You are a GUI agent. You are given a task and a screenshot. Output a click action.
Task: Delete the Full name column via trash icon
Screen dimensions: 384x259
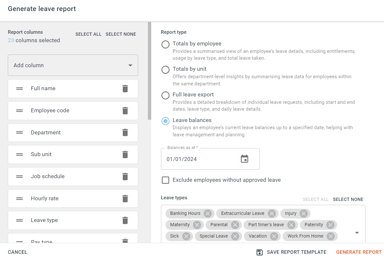[x=125, y=89]
